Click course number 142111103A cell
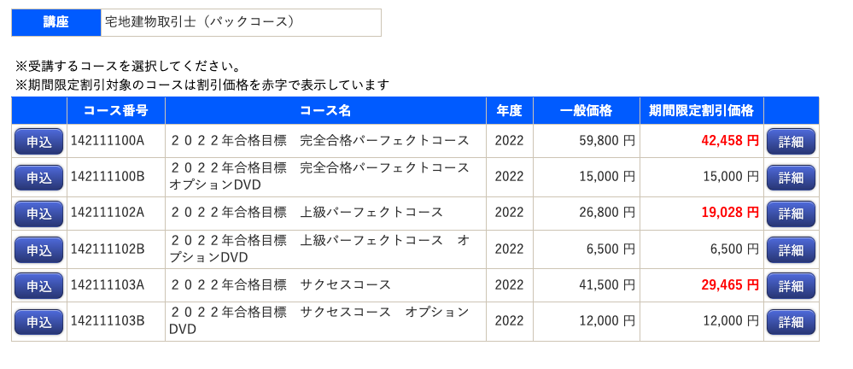Viewport: 853px width, 369px height. pyautogui.click(x=116, y=285)
